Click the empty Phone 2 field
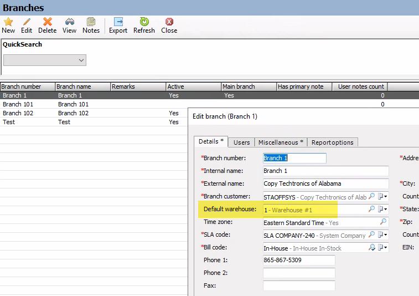 tap(299, 273)
